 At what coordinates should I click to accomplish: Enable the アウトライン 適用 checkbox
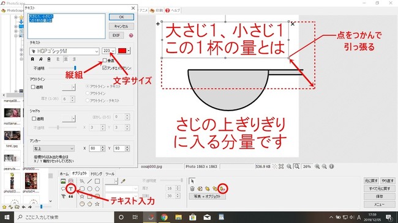(33, 87)
